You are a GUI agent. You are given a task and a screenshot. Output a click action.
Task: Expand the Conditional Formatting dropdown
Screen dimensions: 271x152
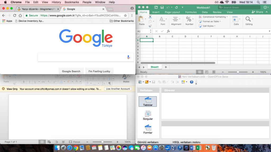point(213,17)
